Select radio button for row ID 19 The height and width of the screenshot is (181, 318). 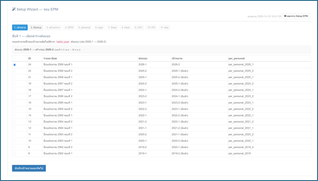pos(14,84)
